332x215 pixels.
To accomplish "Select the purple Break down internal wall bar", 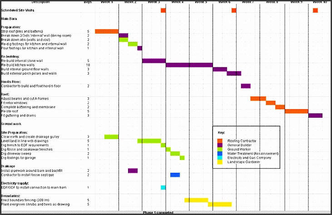I will tap(124, 35).
